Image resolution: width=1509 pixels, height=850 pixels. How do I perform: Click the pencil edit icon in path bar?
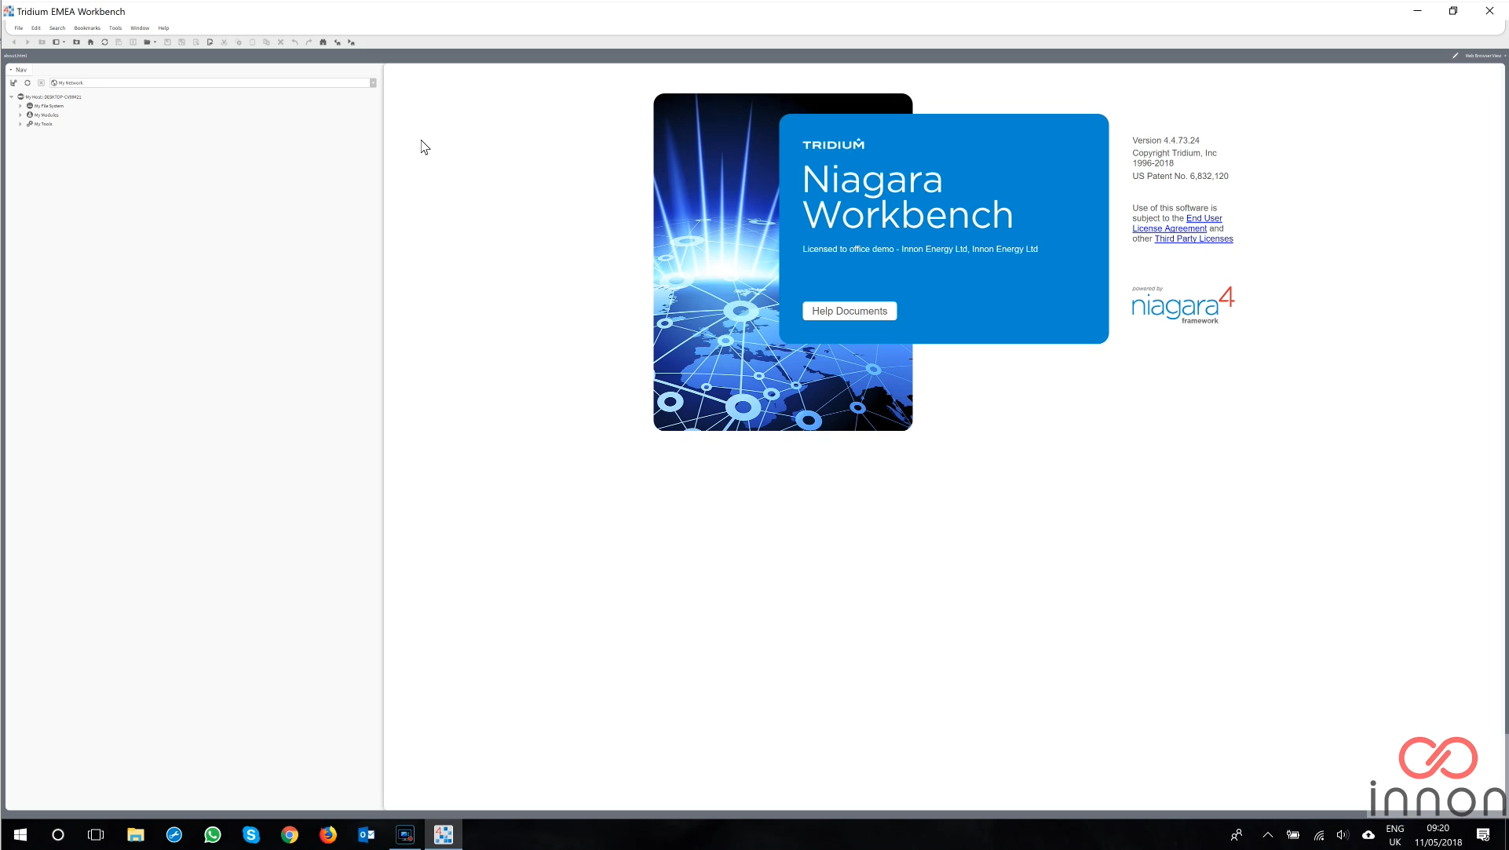[1455, 56]
